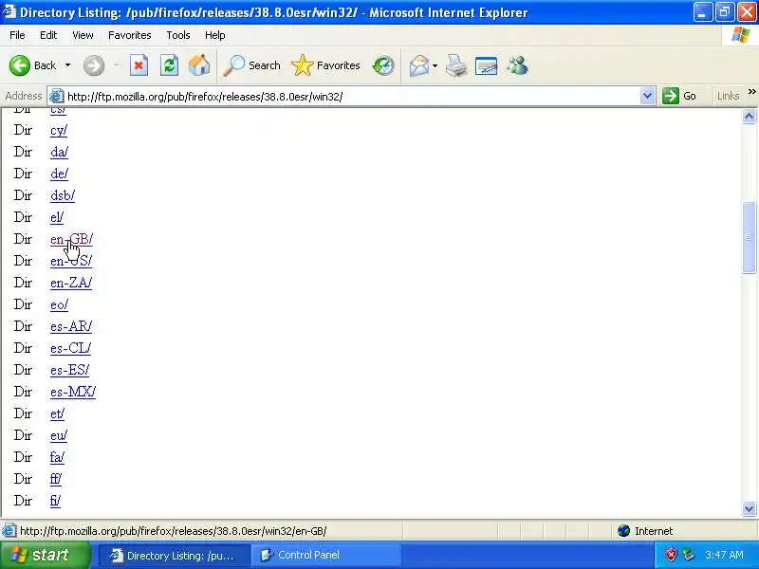This screenshot has width=759, height=569.
Task: Open the Favorites star pane
Action: tap(325, 65)
